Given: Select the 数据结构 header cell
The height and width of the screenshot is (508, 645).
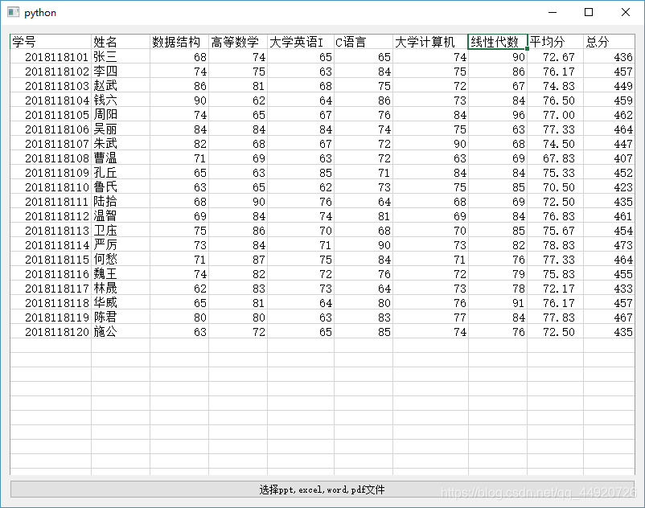Looking at the screenshot, I should tap(179, 42).
